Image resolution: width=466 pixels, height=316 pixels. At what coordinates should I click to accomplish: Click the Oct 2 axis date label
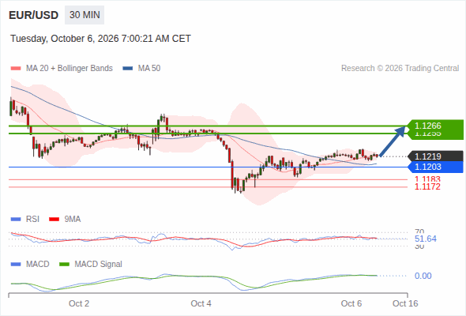coord(79,303)
